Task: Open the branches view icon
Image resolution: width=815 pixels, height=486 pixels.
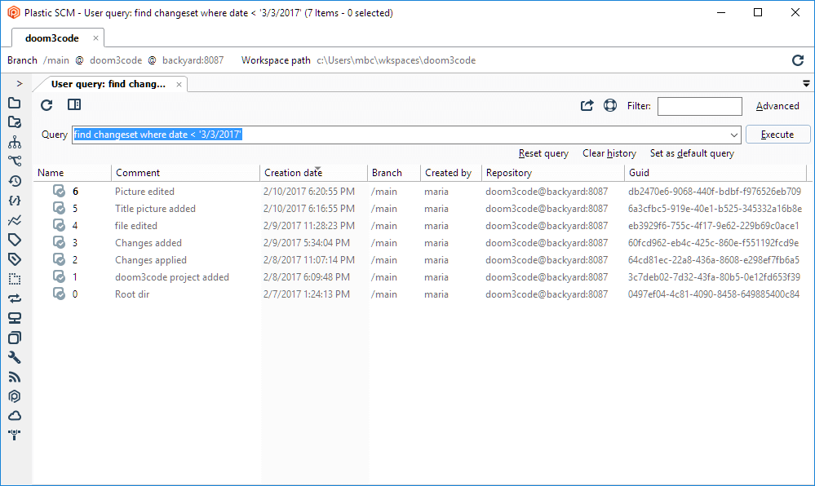Action: pyautogui.click(x=15, y=161)
